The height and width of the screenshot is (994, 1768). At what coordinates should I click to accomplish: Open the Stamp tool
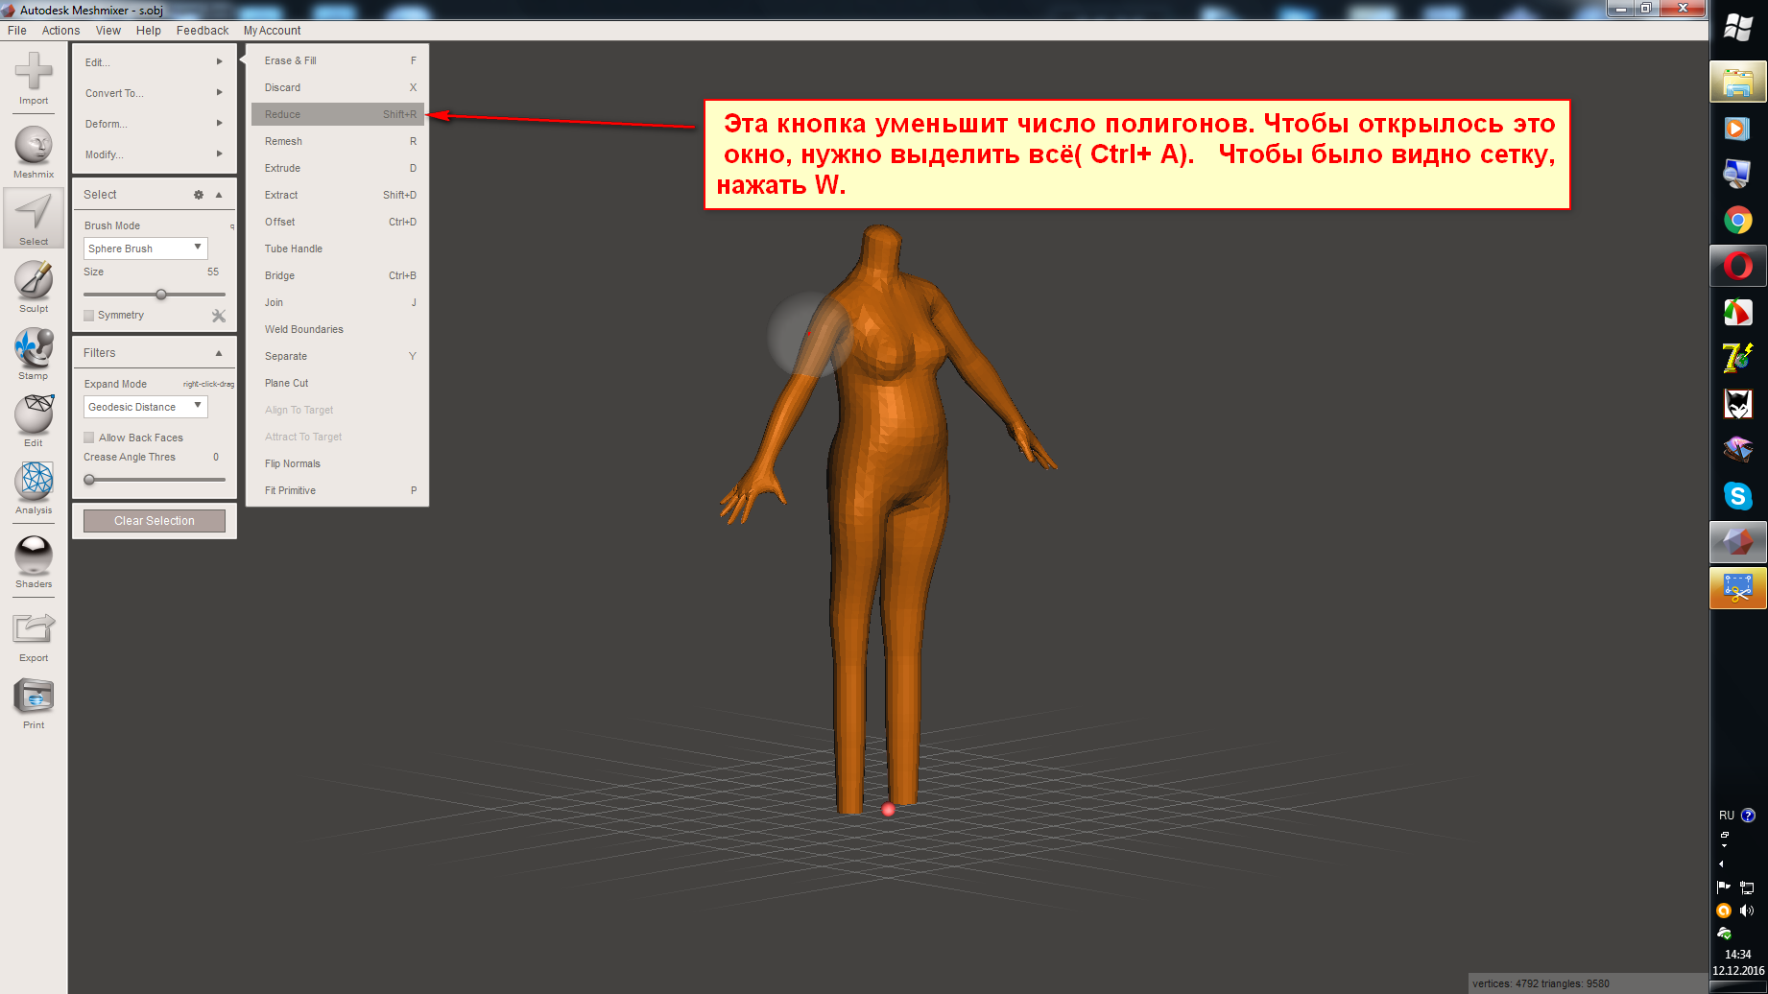[34, 353]
